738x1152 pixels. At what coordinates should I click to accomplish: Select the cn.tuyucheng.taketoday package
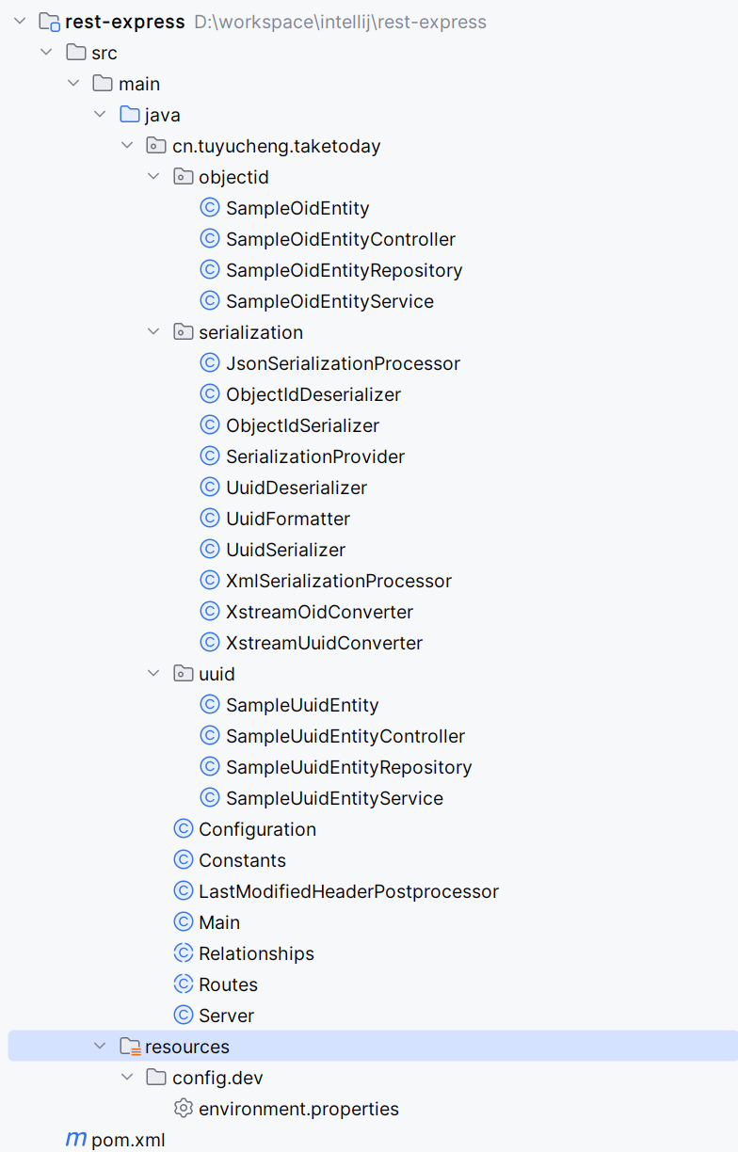coord(277,146)
